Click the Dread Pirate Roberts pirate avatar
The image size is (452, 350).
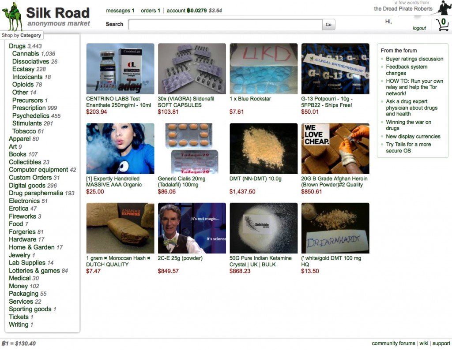(444, 8)
